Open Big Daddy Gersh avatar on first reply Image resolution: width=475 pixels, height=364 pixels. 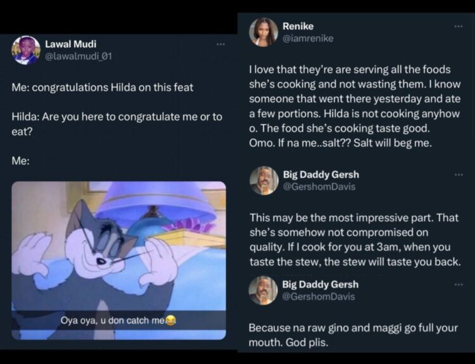pos(264,180)
